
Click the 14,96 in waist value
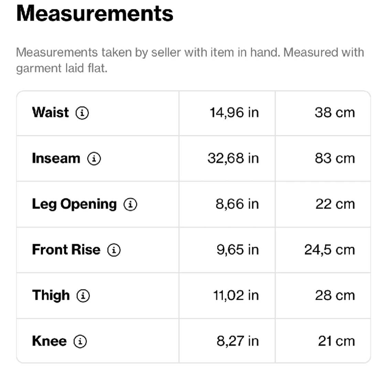coord(234,113)
